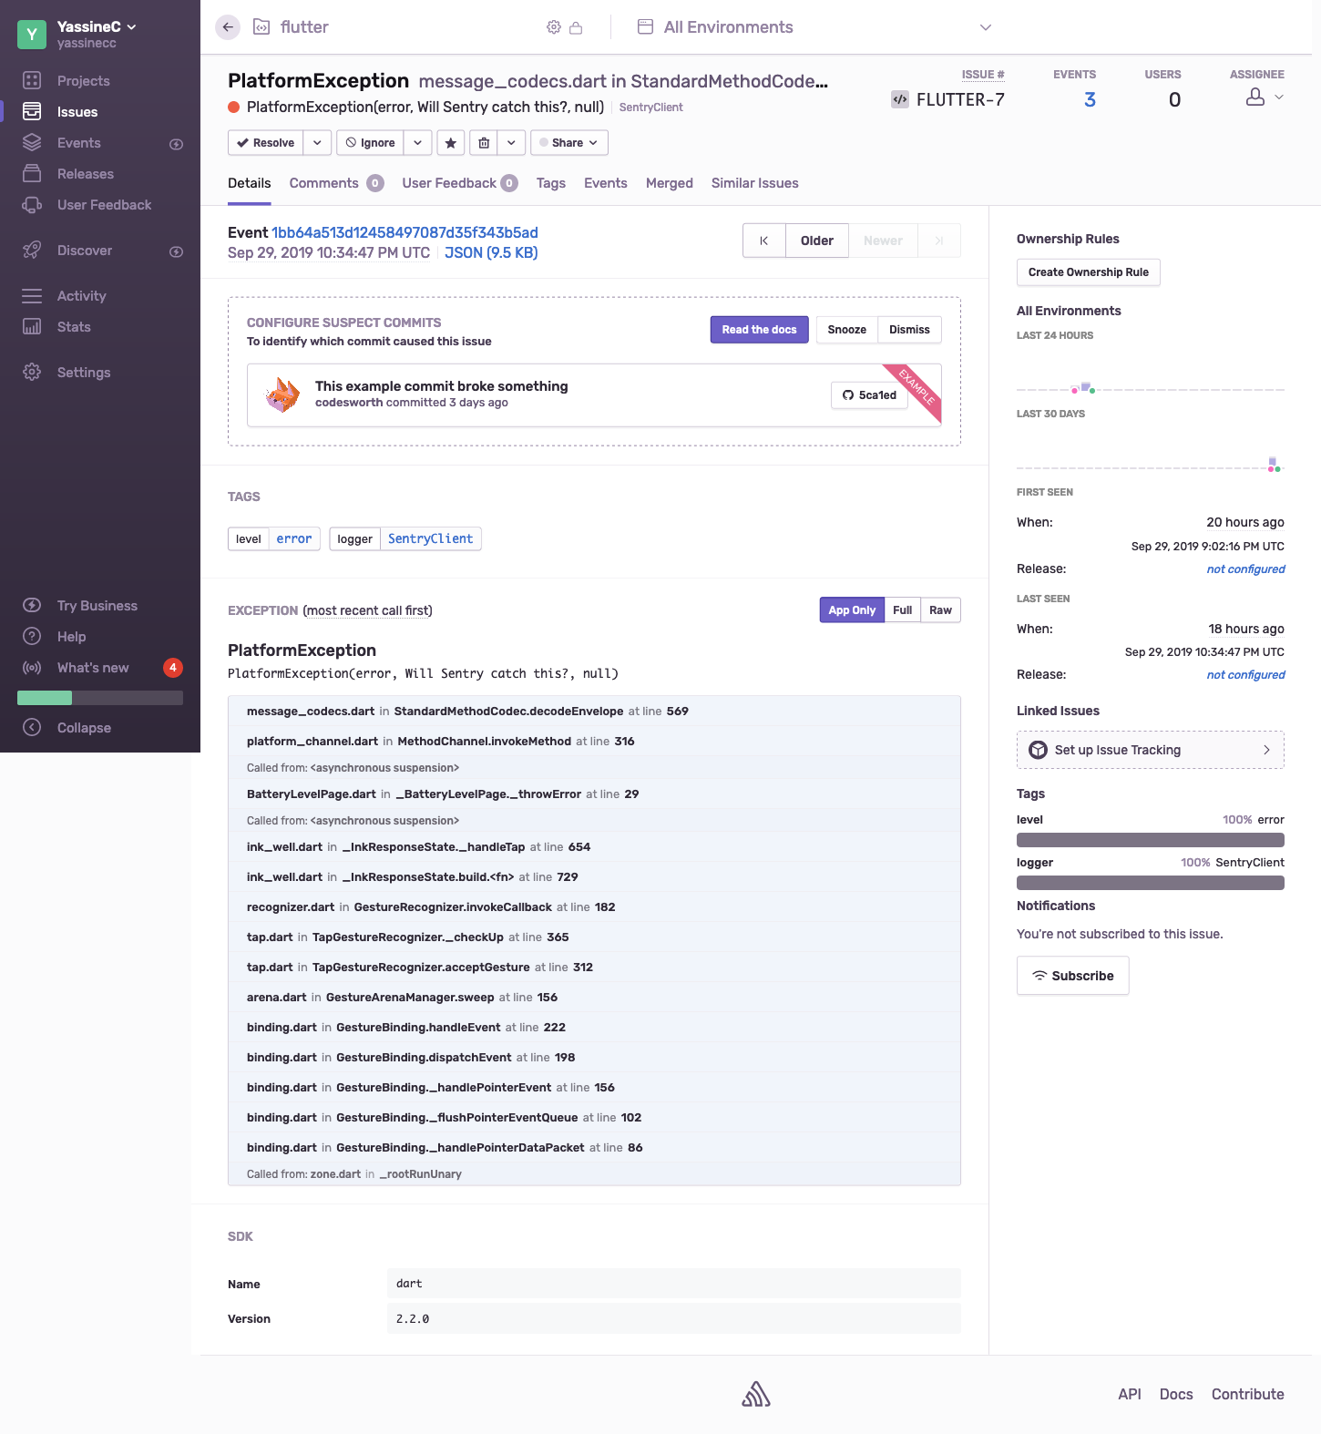This screenshot has height=1434, width=1321.
Task: Dismiss the suspect commits prompt
Action: 909,330
